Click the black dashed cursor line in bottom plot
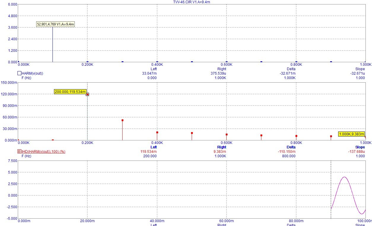 click(x=331, y=190)
